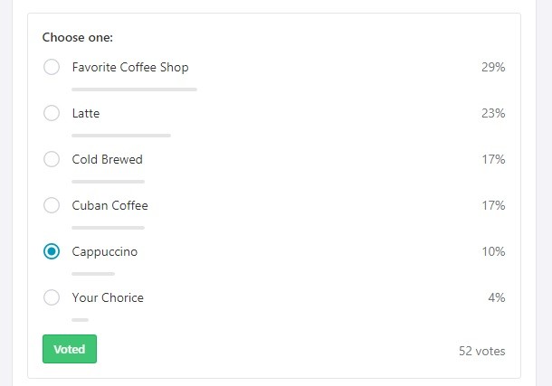Click the Favorite Coffee Shop label text

point(130,67)
